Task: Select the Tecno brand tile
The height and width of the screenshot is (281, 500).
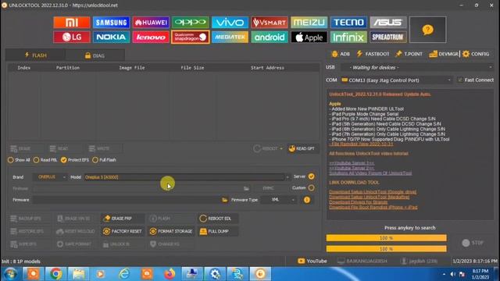Action: 348,23
